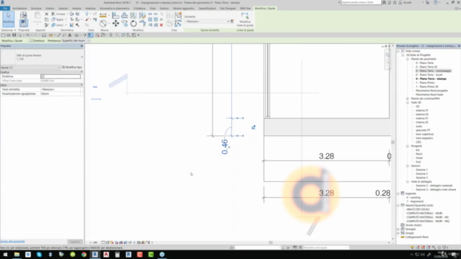Open the Annota ribbon tab

click(76, 9)
